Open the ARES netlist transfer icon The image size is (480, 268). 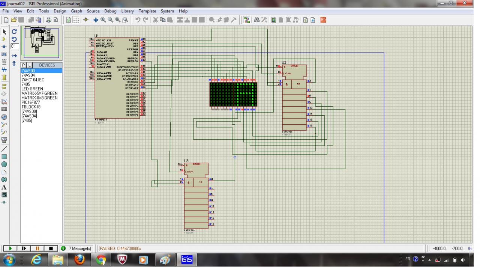323,20
